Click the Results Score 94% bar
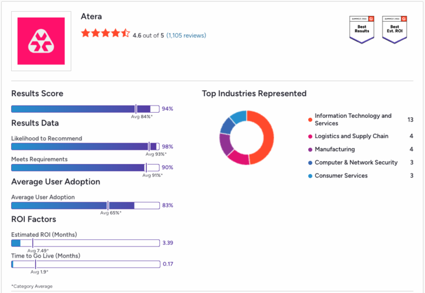 pos(85,109)
